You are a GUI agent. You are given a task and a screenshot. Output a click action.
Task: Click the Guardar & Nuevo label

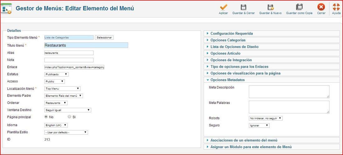click(270, 13)
